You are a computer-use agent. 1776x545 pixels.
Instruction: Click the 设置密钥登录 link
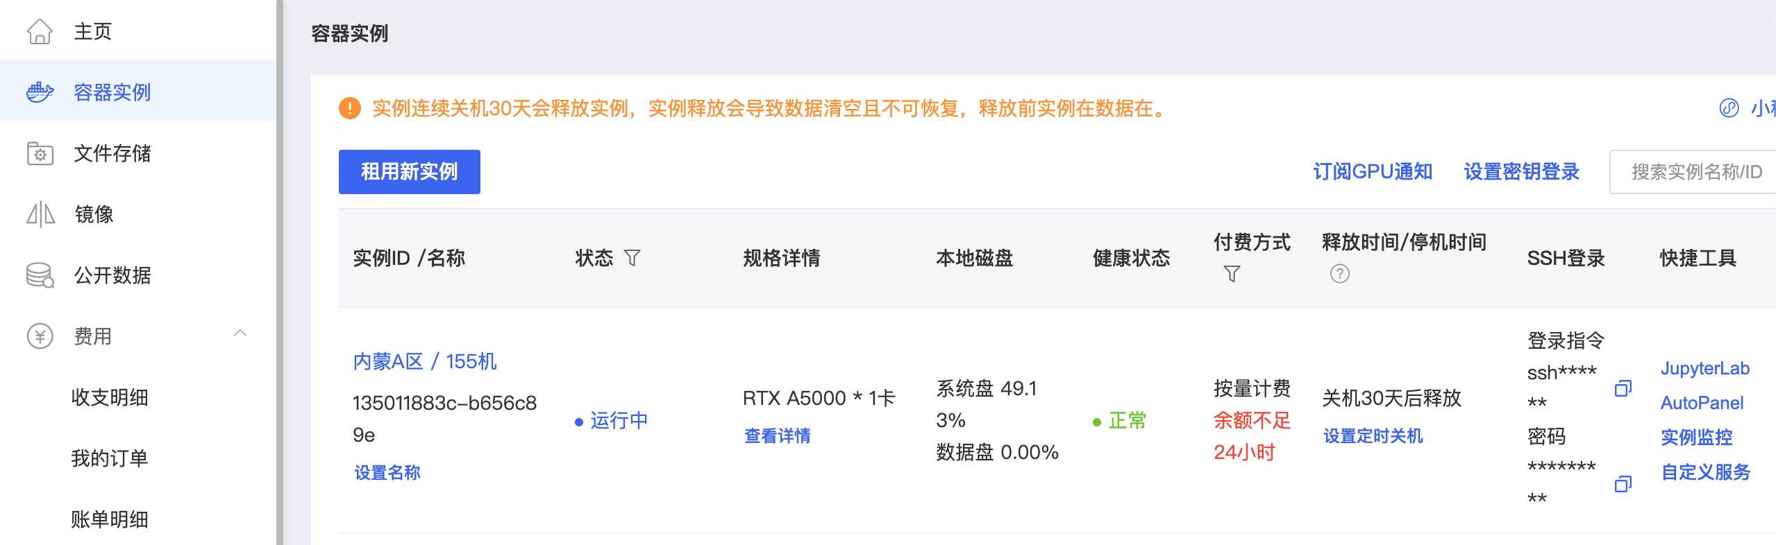1521,172
